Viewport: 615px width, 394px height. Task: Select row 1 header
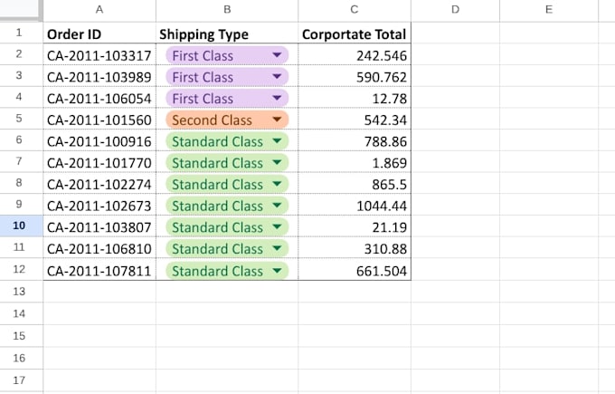[x=20, y=33]
